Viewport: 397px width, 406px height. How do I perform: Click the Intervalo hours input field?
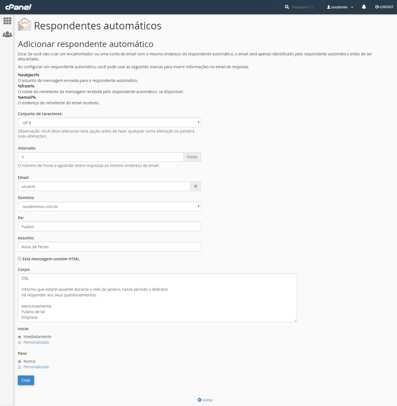[101, 157]
